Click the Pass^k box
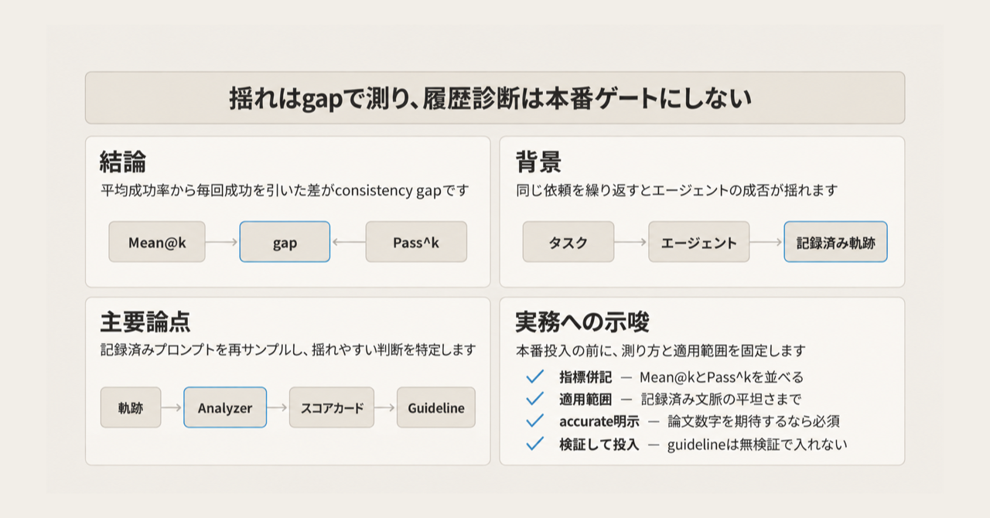Image resolution: width=990 pixels, height=518 pixels. coord(416,242)
